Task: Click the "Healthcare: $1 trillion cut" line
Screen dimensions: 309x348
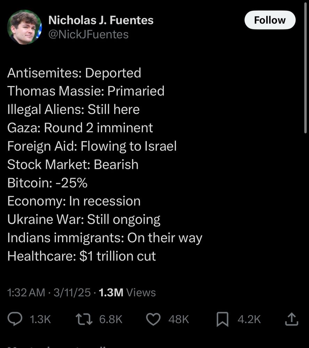Action: [x=82, y=256]
